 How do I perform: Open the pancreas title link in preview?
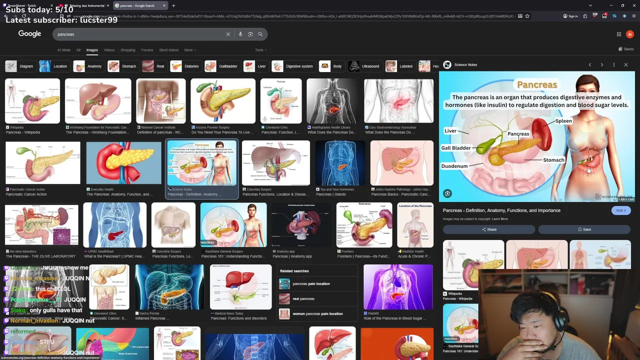tap(501, 210)
